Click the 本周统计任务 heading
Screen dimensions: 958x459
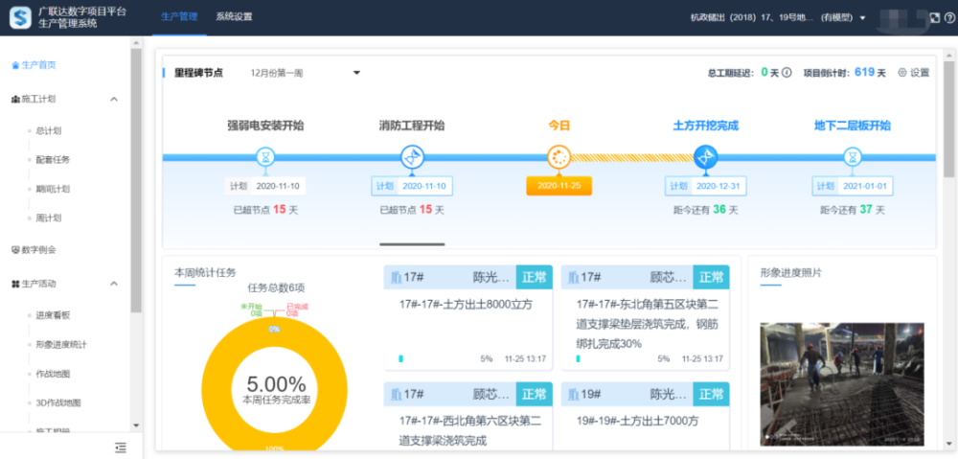point(205,272)
